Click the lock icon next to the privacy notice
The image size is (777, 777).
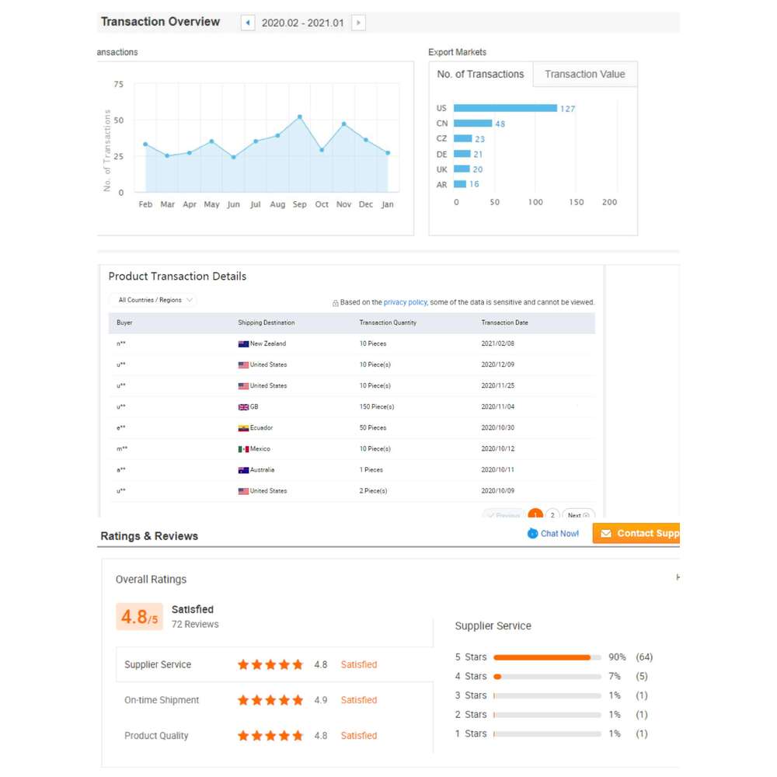[335, 303]
